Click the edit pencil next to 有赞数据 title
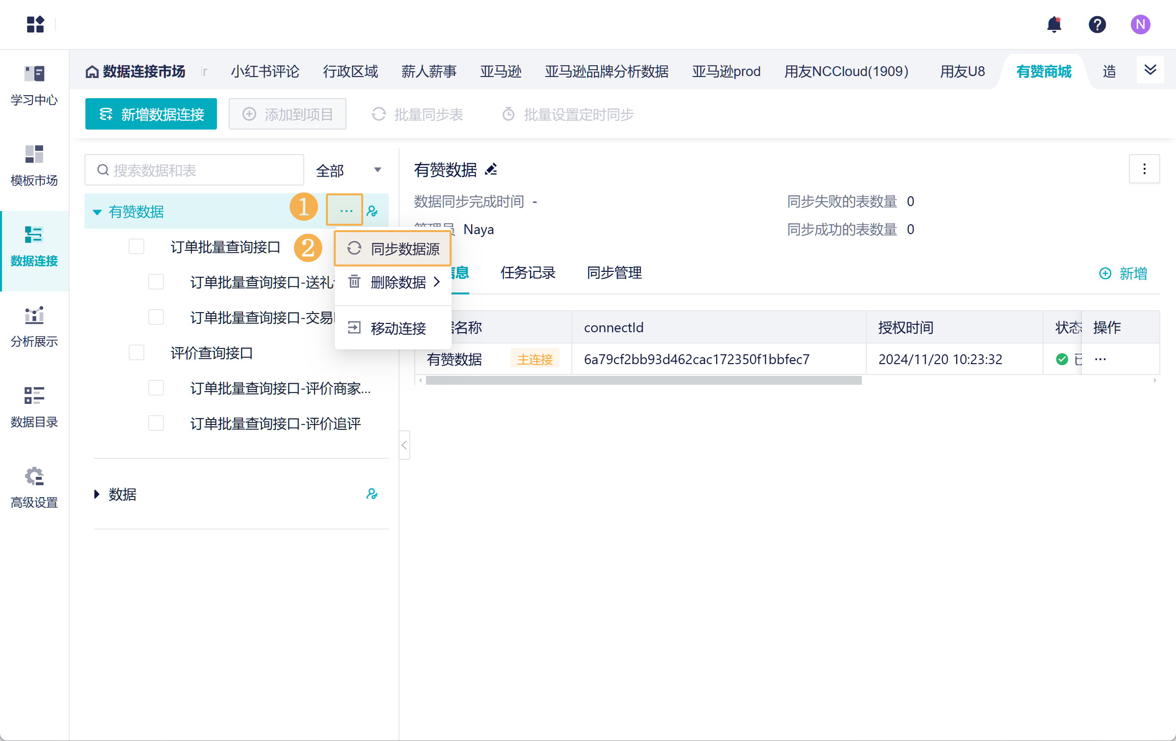The height and width of the screenshot is (741, 1176). tap(491, 170)
